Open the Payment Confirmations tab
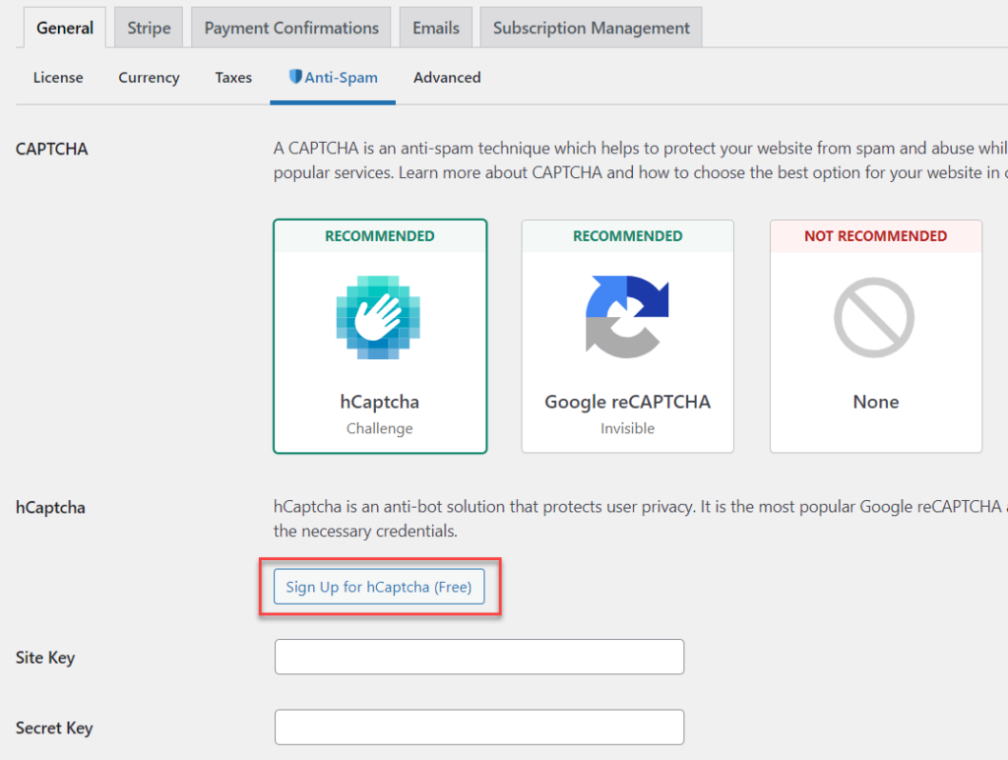This screenshot has width=1008, height=760. [x=290, y=27]
